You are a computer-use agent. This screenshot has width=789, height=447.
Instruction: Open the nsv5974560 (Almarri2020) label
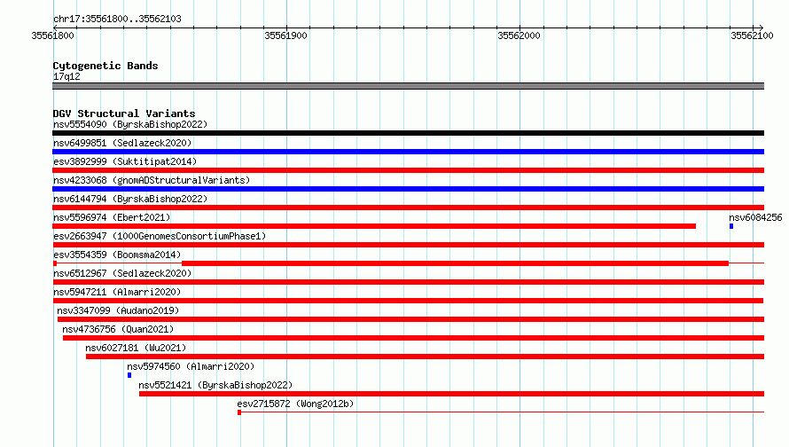click(191, 366)
